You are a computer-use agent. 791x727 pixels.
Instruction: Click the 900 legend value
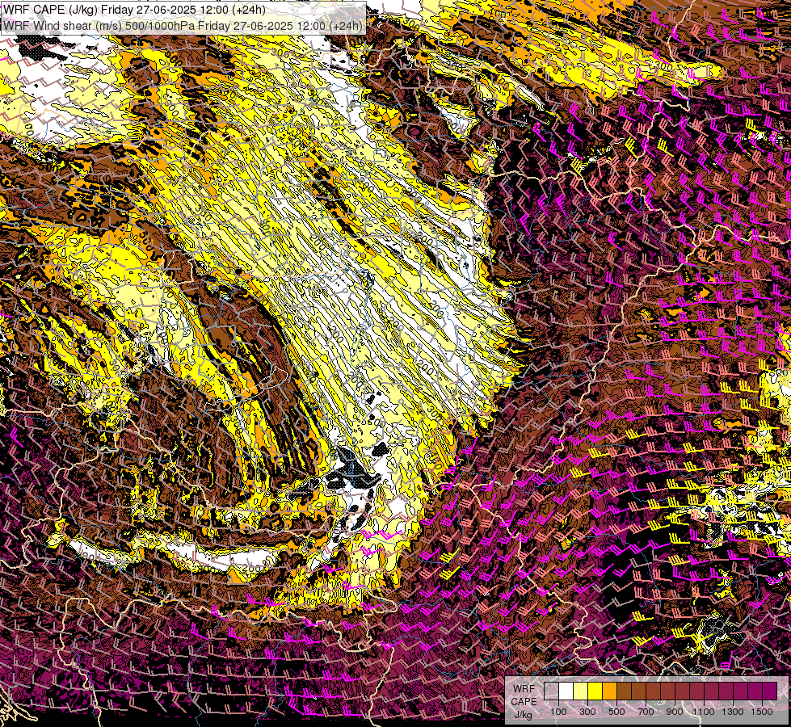click(x=675, y=712)
